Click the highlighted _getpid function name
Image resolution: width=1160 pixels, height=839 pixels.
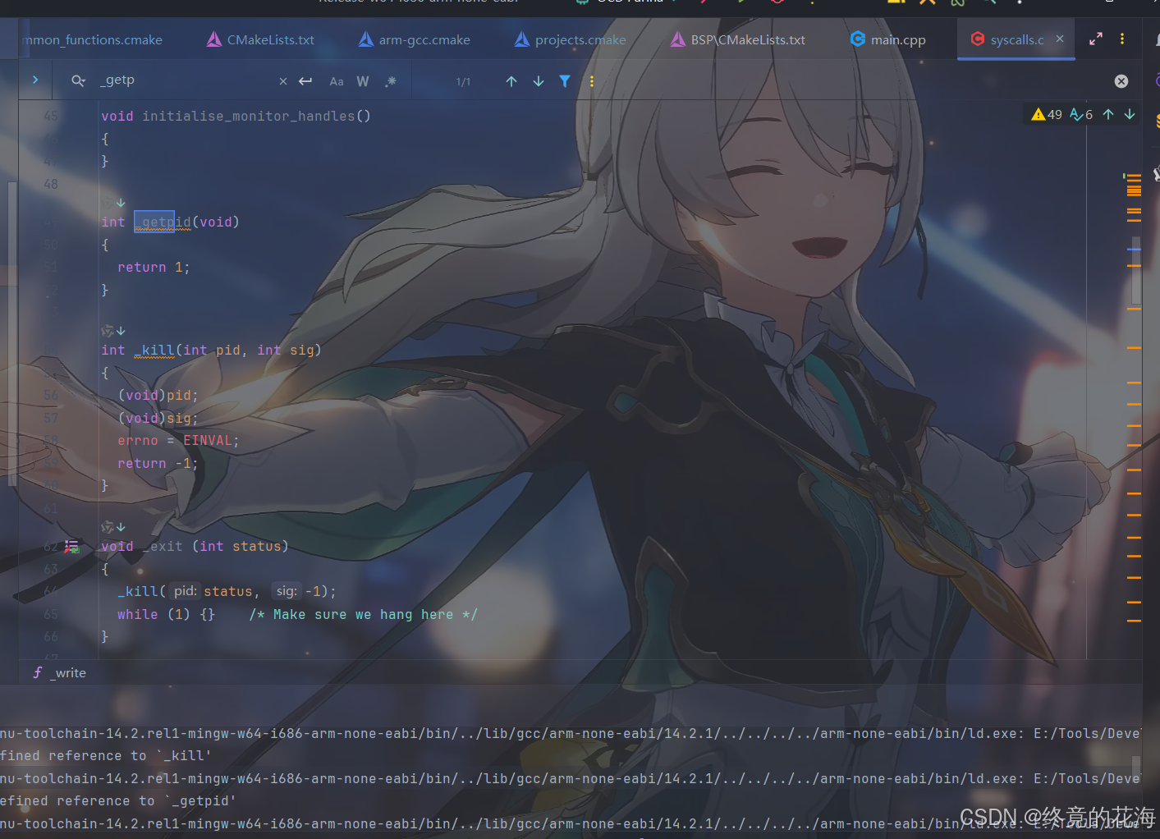pos(163,222)
